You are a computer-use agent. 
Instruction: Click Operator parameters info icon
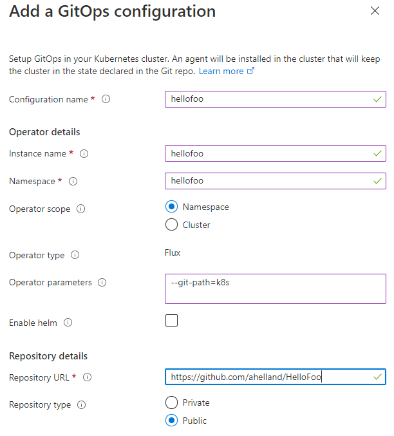pos(102,283)
